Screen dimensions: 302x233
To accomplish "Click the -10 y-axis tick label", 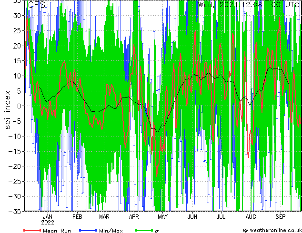I will point(15,136).
